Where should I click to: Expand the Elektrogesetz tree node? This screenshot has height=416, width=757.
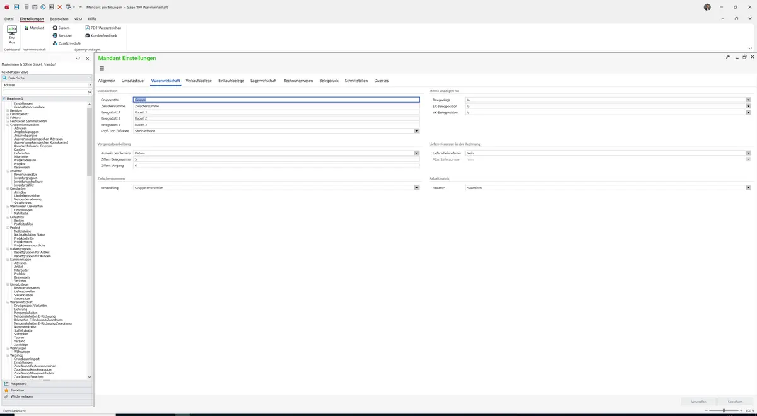[8, 114]
